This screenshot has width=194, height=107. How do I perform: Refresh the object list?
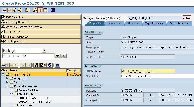(x=50, y=65)
